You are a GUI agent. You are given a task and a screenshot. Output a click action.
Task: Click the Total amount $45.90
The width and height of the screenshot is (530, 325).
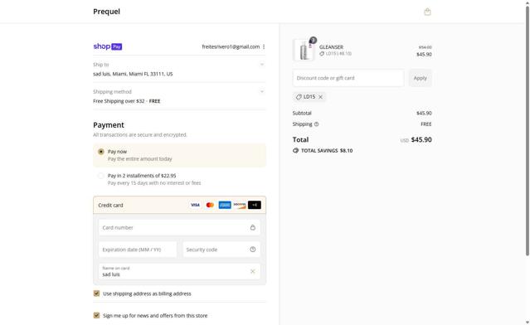[x=421, y=139]
